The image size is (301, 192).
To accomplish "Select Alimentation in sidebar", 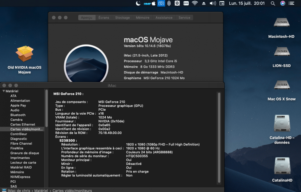I will point(20,100).
